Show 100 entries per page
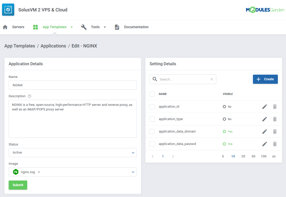Image resolution: width=286 pixels, height=197 pixels. click(264, 156)
